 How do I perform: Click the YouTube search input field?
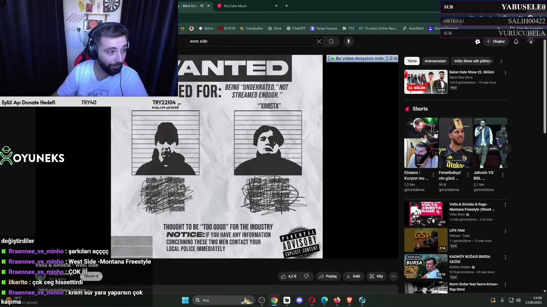click(x=250, y=41)
